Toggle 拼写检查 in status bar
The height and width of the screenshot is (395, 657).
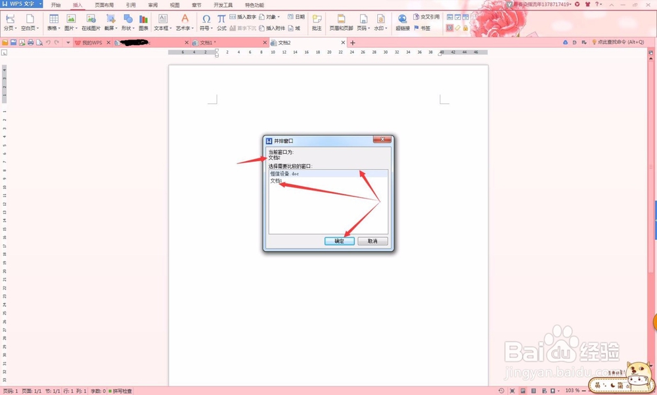click(120, 391)
